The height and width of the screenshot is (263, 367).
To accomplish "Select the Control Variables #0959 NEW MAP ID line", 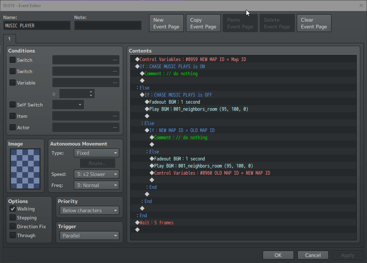I will (243, 59).
